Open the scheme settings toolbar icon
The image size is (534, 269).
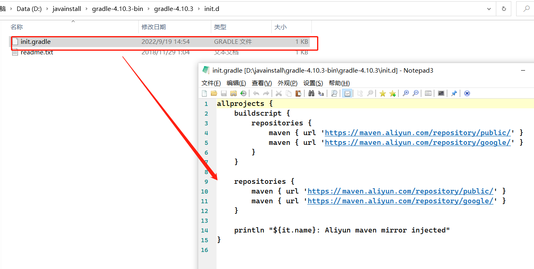tap(428, 93)
